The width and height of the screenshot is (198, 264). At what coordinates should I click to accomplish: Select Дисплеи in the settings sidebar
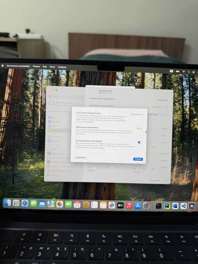(54, 141)
